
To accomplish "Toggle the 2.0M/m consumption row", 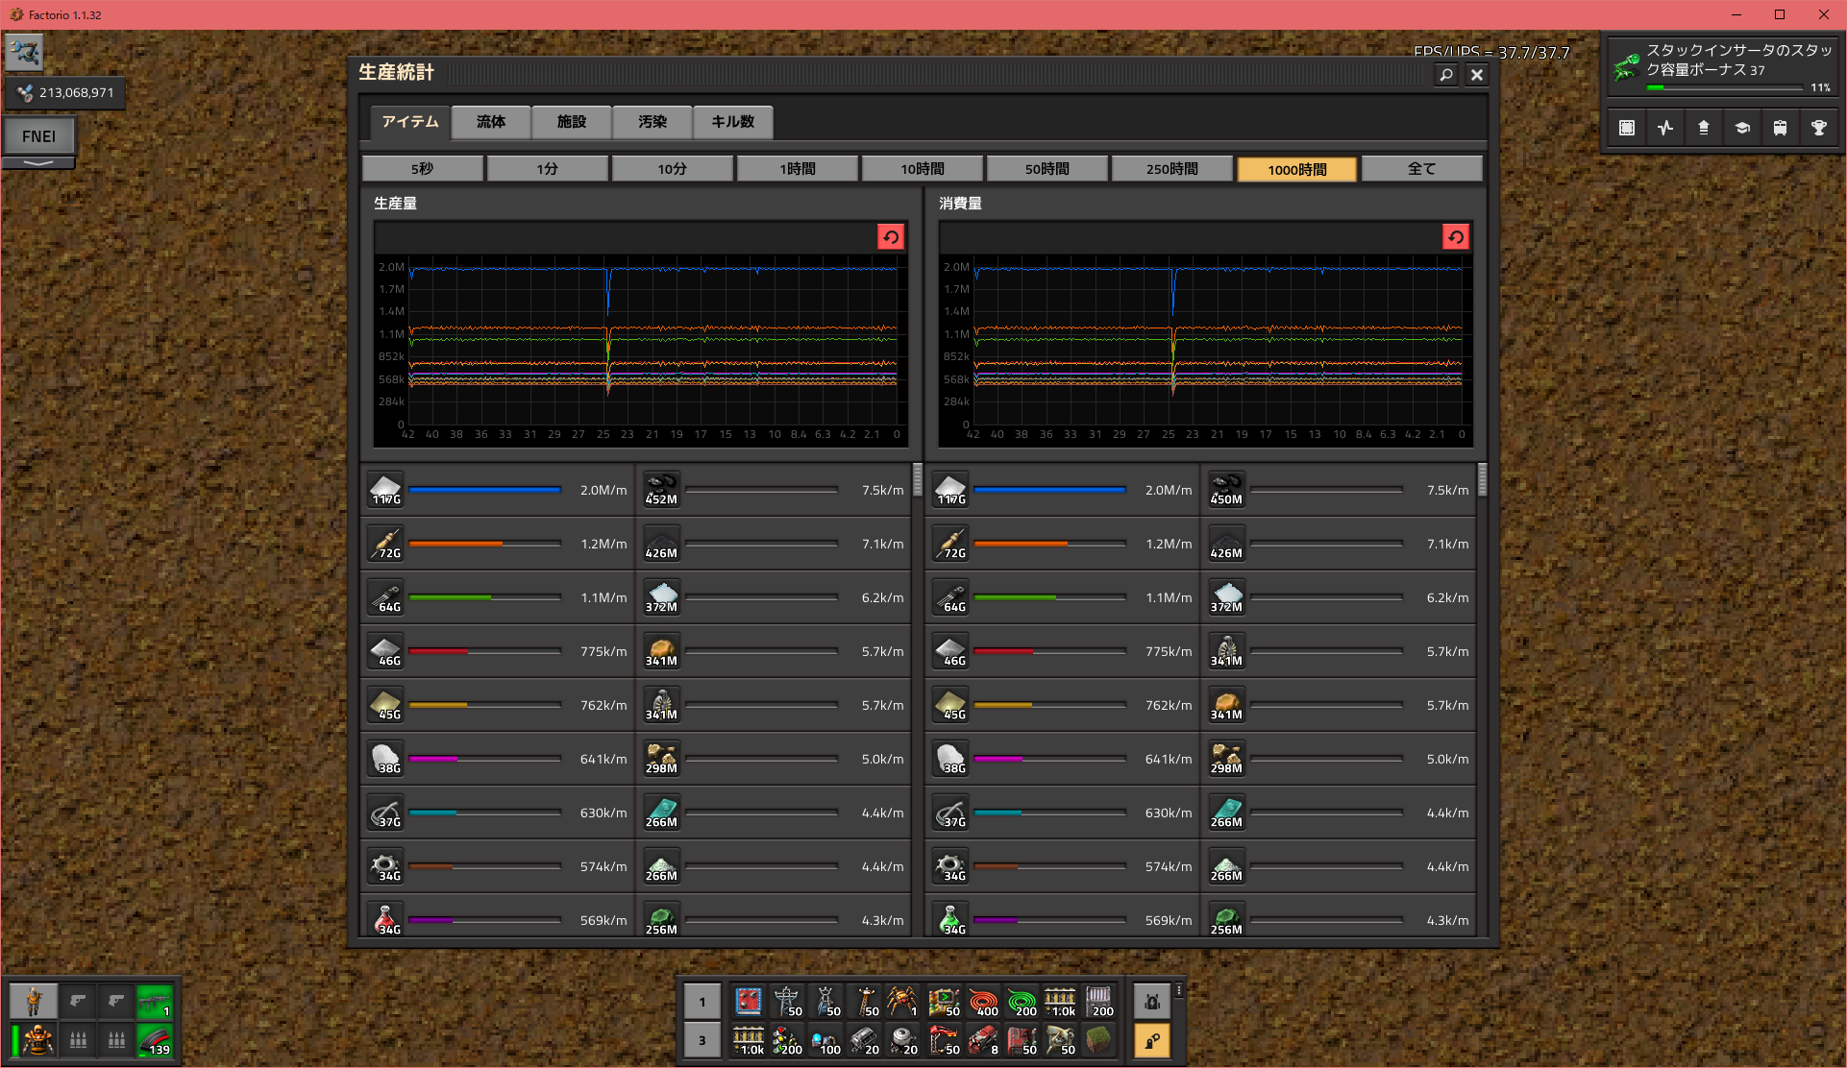I will coord(1063,490).
